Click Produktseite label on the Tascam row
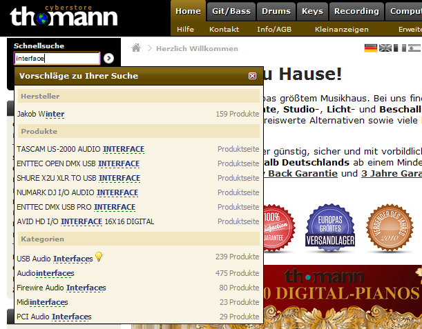This screenshot has width=422, height=329. click(238, 149)
